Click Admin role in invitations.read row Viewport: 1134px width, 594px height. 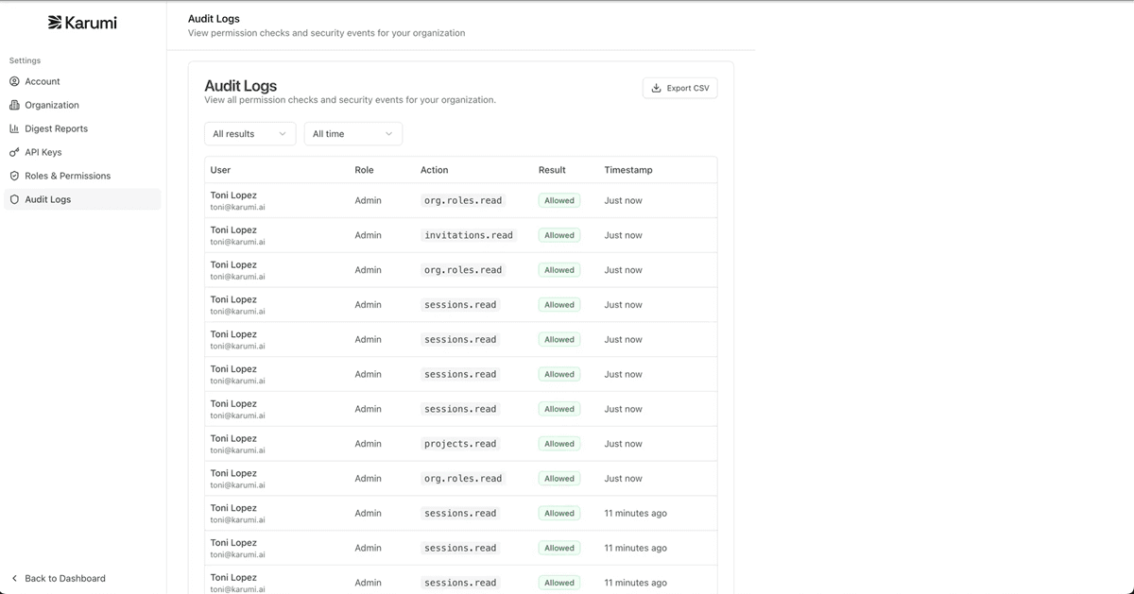pyautogui.click(x=369, y=235)
